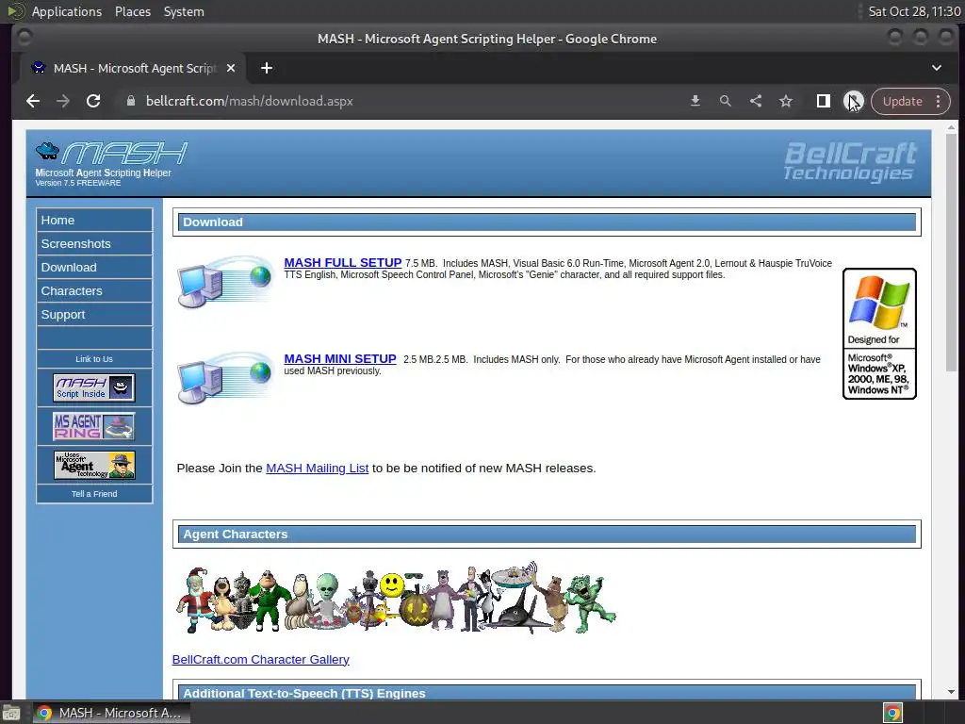Open the Chrome downloads icon
The image size is (965, 724).
(x=695, y=101)
